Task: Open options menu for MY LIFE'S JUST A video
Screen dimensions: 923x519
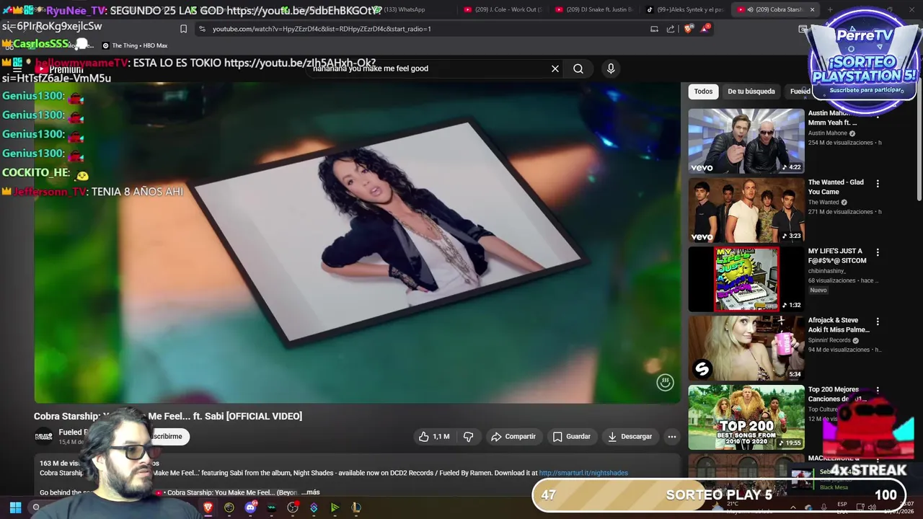Action: 878,253
